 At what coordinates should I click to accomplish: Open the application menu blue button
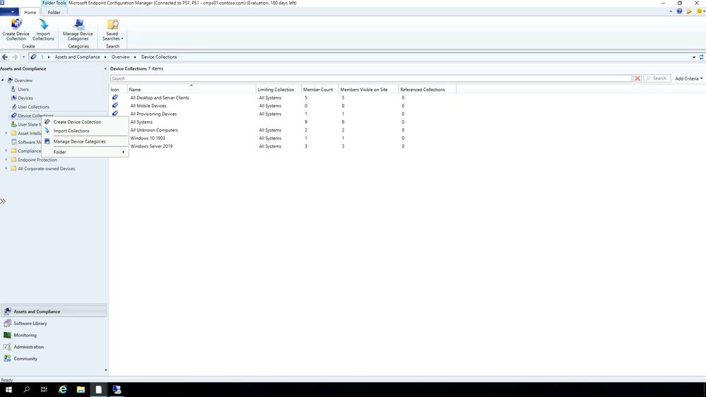coord(9,12)
